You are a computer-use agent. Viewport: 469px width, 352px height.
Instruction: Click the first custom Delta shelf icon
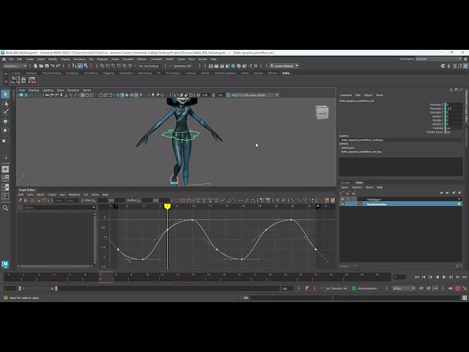(x=14, y=80)
